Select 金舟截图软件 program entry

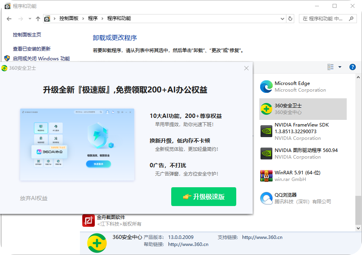112,221
